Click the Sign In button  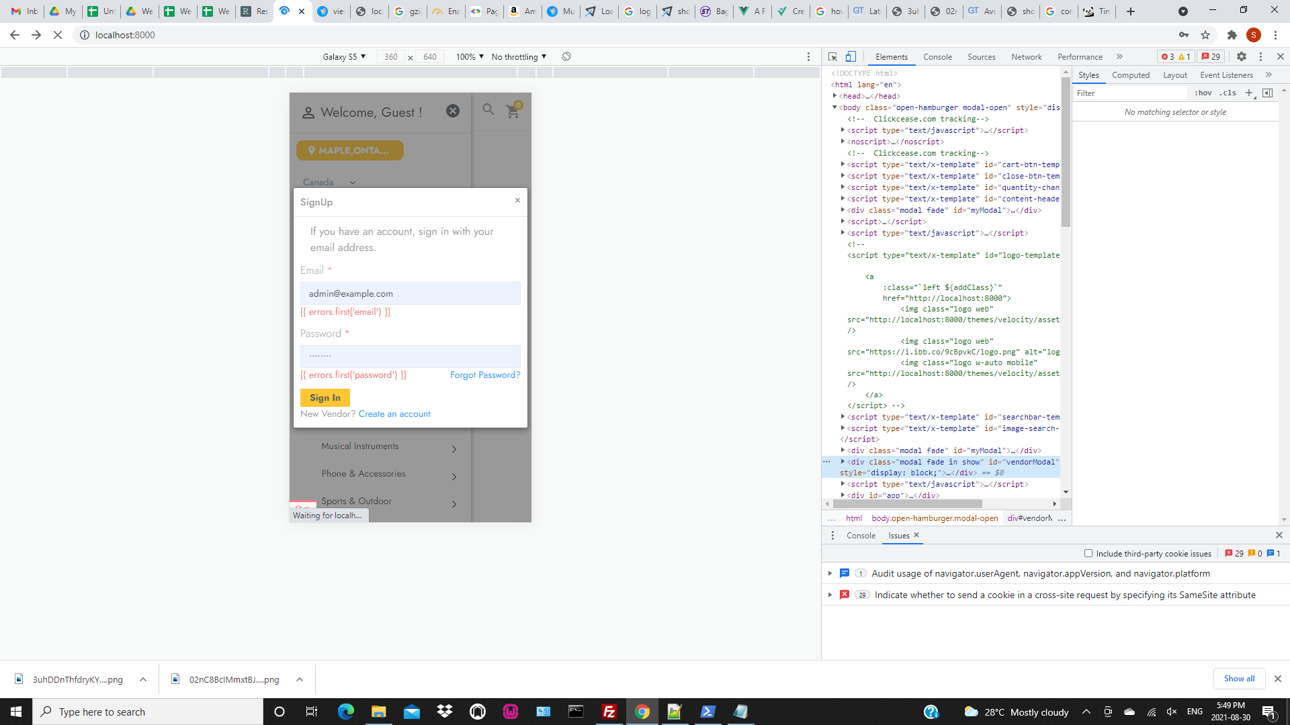click(325, 397)
